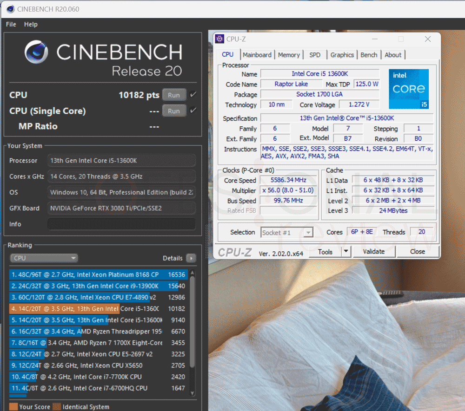
Task: Click the Threads value 20
Action: coord(422,232)
